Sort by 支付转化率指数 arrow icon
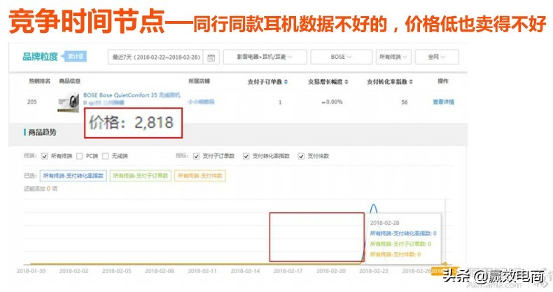Viewport: 553px width, 292px height. tap(411, 82)
